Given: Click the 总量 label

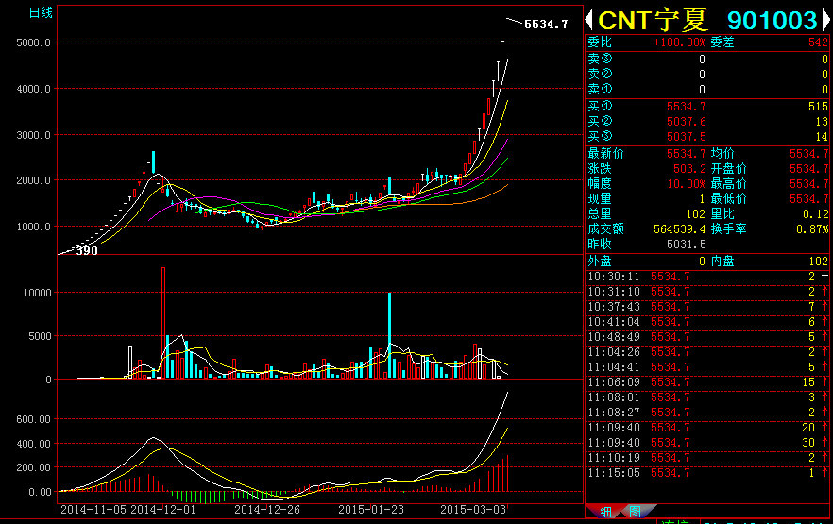Looking at the screenshot, I should coord(600,213).
